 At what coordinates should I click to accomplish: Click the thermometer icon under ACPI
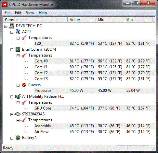(x=24, y=38)
